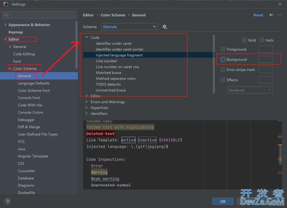The width and height of the screenshot is (287, 208).
Task: Expand the Errors and Warnings group
Action: click(x=87, y=102)
